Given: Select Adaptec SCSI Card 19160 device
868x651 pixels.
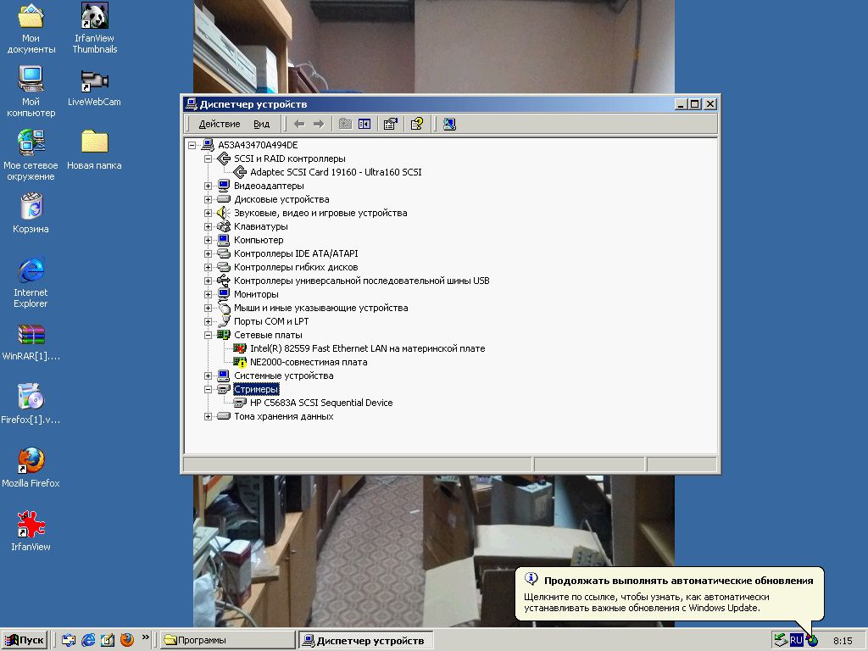Looking at the screenshot, I should (x=336, y=172).
